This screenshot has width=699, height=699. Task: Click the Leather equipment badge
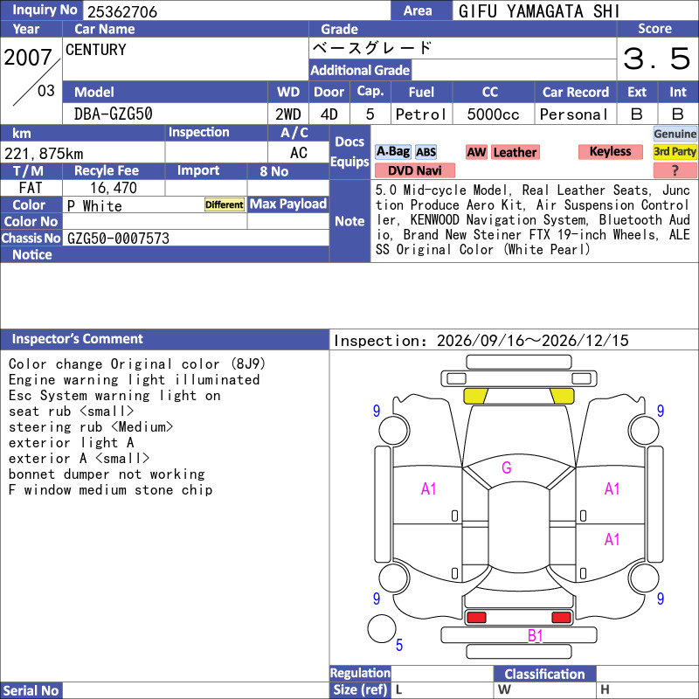click(x=515, y=152)
